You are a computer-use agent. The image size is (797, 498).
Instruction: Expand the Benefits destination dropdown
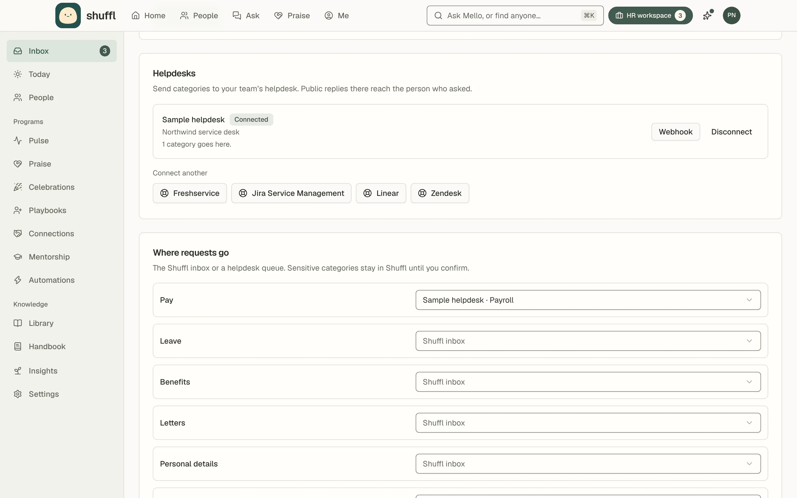point(588,382)
